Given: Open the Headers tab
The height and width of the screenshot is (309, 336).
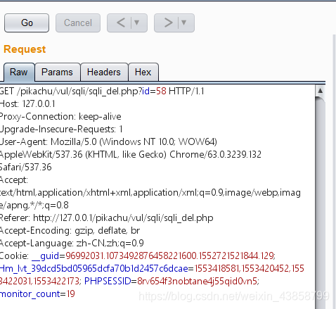Looking at the screenshot, I should [x=104, y=72].
